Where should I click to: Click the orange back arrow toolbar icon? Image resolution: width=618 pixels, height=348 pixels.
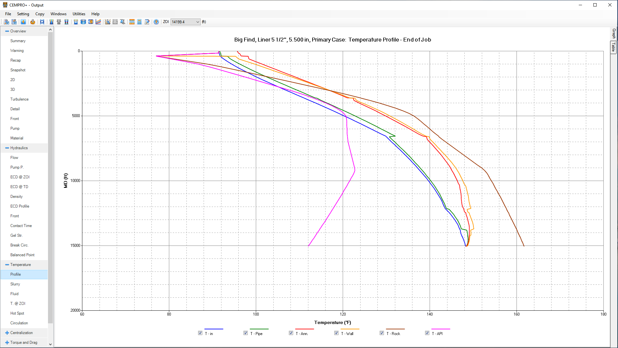(x=23, y=22)
